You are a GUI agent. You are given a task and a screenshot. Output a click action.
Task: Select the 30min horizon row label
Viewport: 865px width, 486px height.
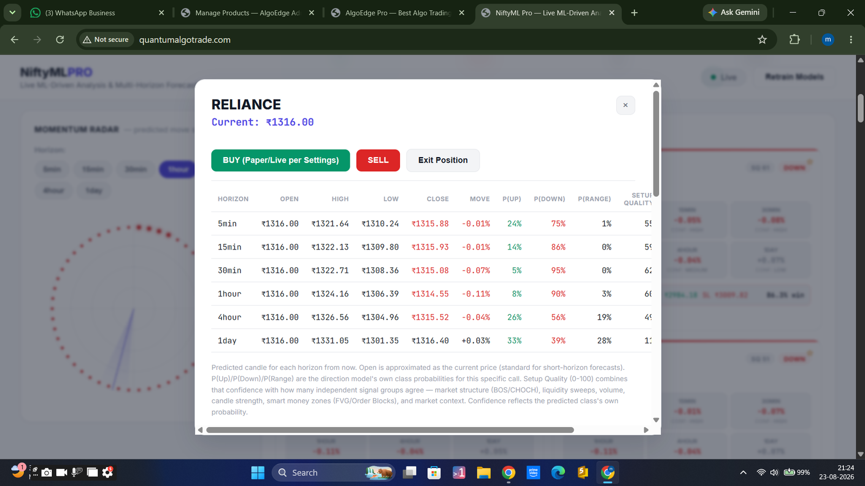pos(229,271)
